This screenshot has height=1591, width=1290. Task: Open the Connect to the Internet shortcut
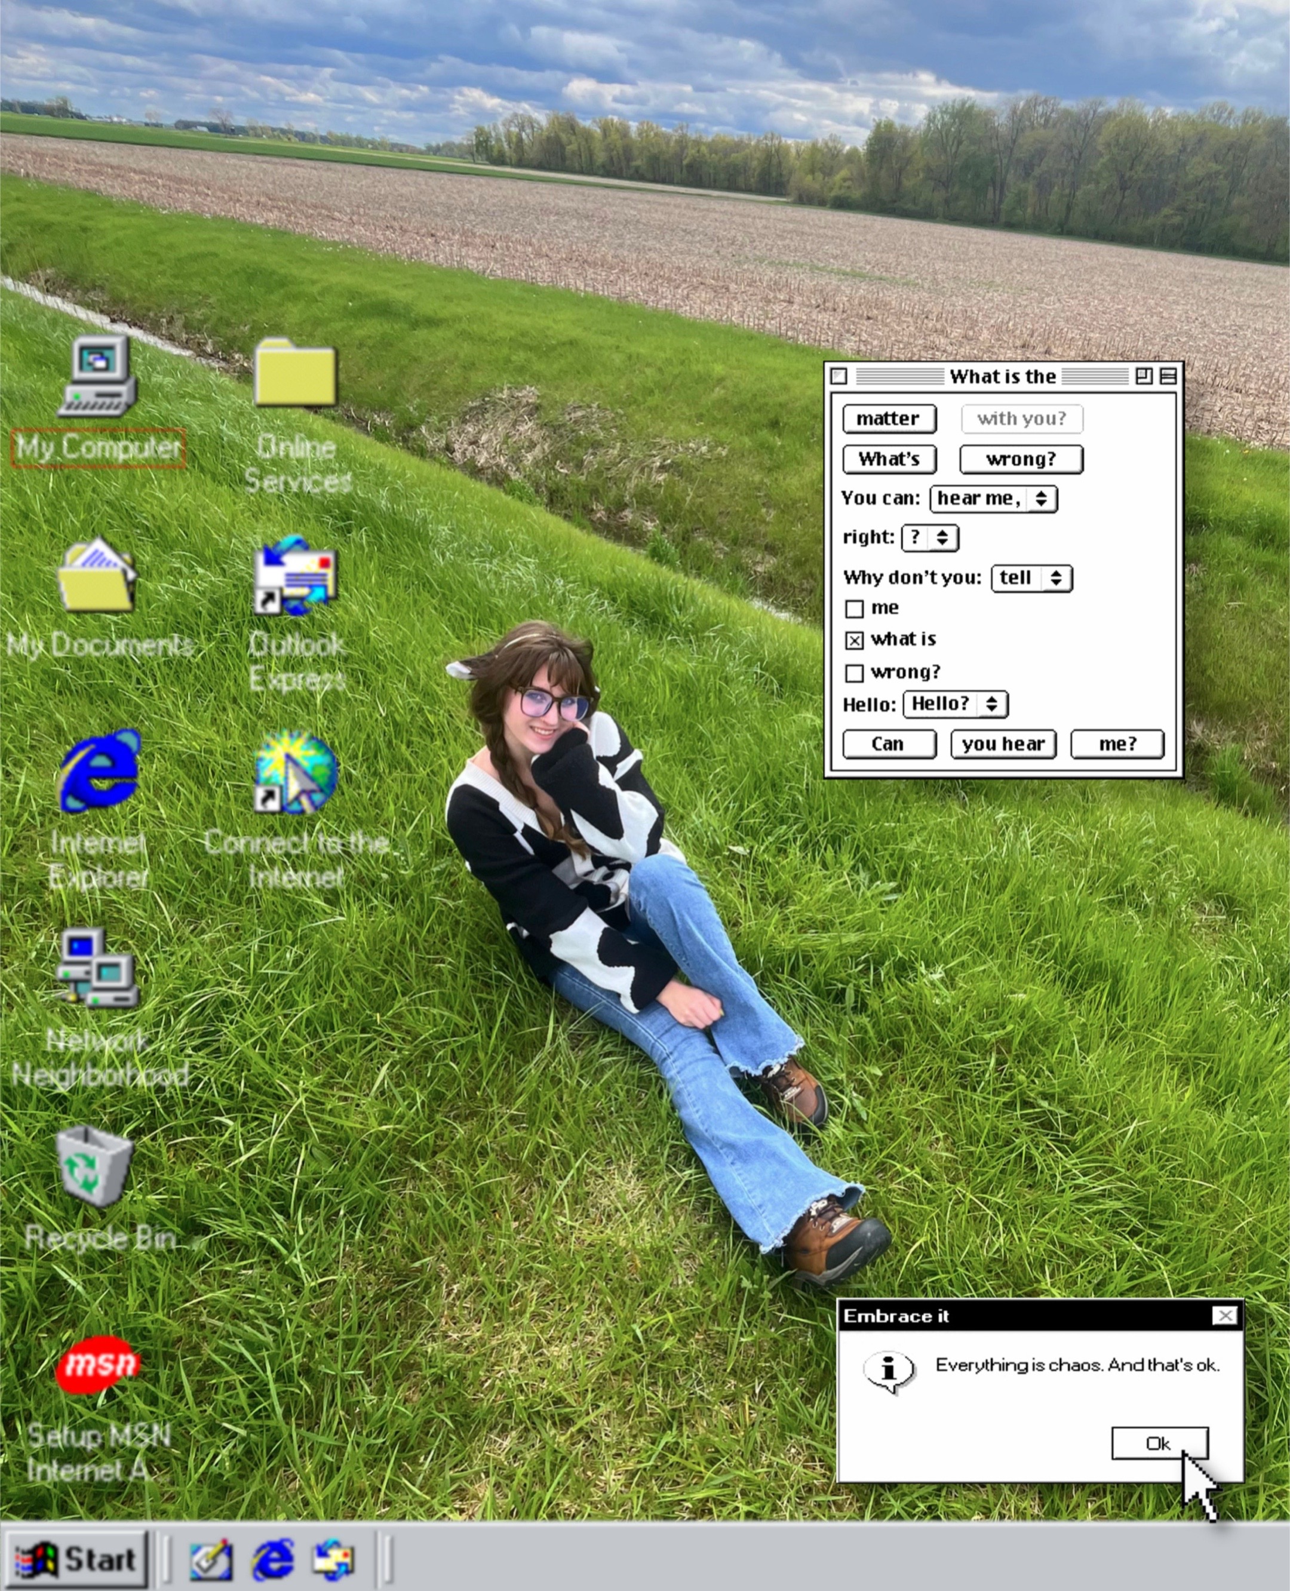point(295,772)
